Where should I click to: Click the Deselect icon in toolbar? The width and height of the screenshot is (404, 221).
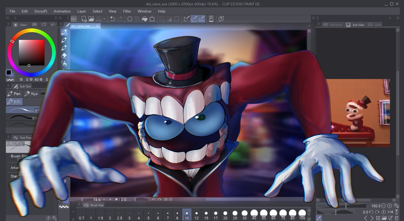click(162, 19)
